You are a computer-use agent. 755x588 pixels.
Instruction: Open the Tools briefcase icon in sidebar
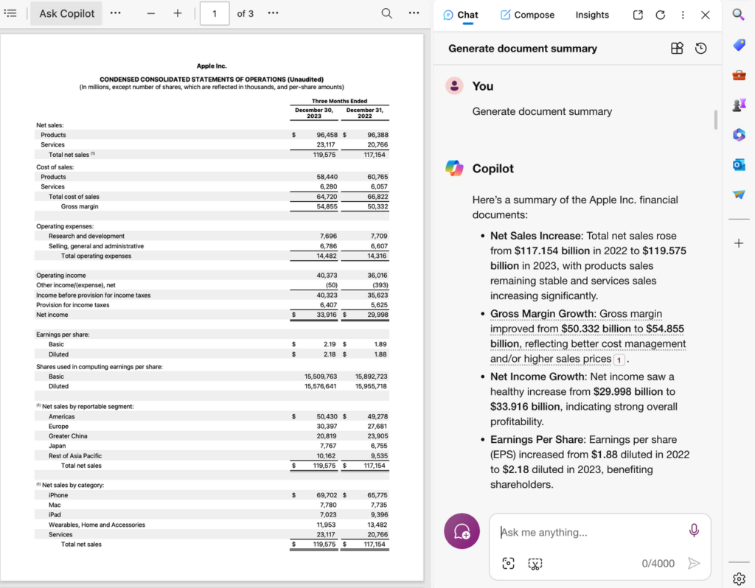coord(739,75)
